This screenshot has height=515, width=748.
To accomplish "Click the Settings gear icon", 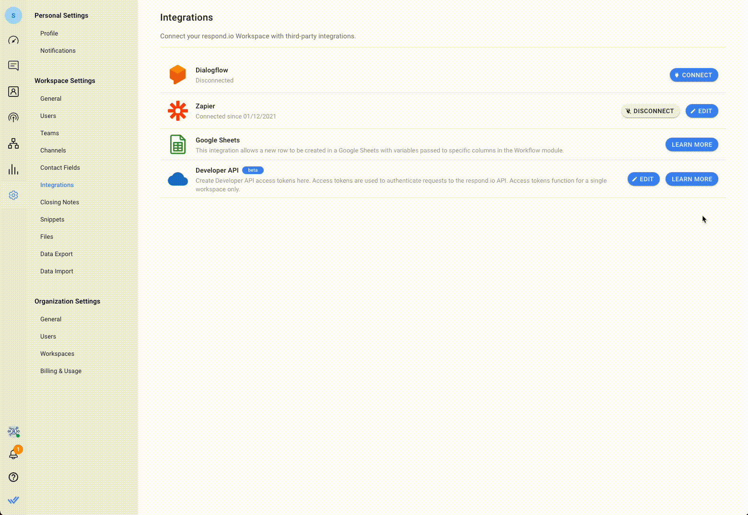I will pyautogui.click(x=13, y=195).
